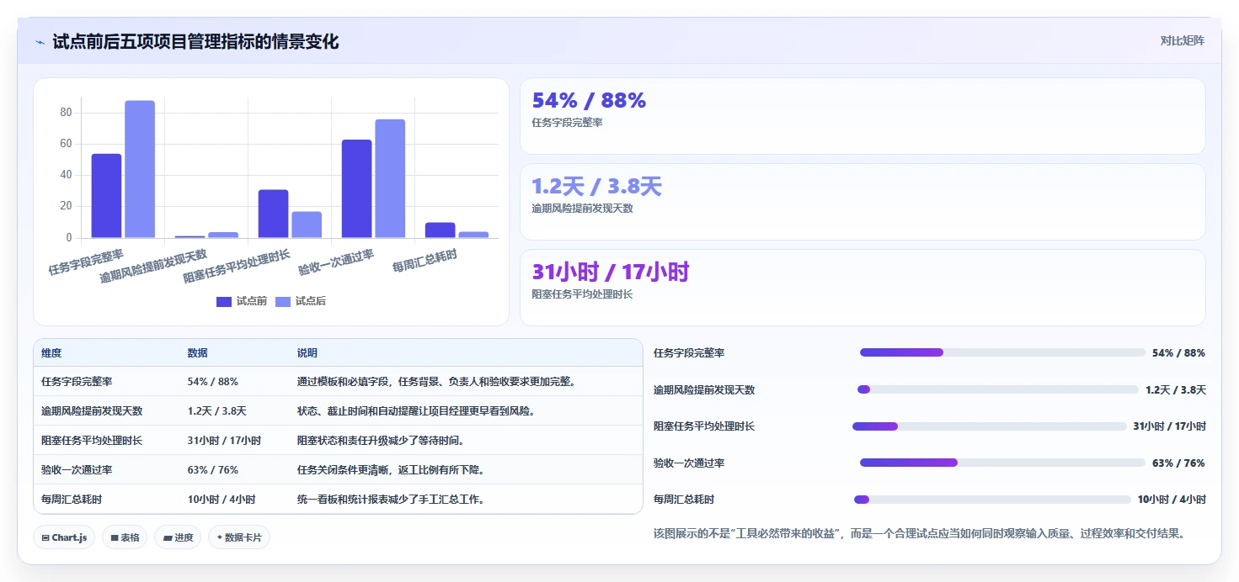The width and height of the screenshot is (1239, 582).
Task: Click the 63% / 76% progress list value
Action: (x=1178, y=463)
